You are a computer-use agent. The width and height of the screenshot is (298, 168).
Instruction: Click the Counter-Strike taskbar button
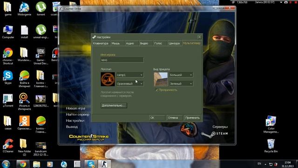coord(104,164)
